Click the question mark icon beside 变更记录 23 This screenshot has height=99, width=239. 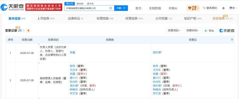(24, 31)
